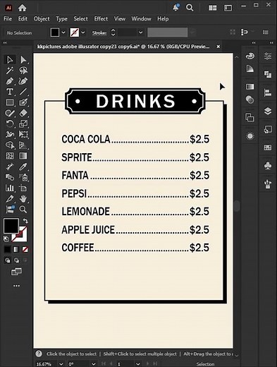The height and width of the screenshot is (367, 277).
Task: Select the Rotate tool
Action: point(10,124)
